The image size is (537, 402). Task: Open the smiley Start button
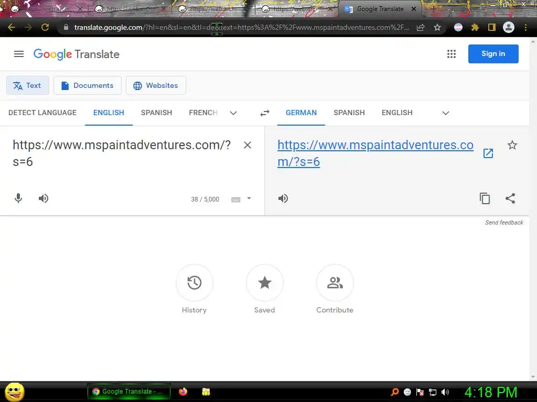pyautogui.click(x=14, y=392)
